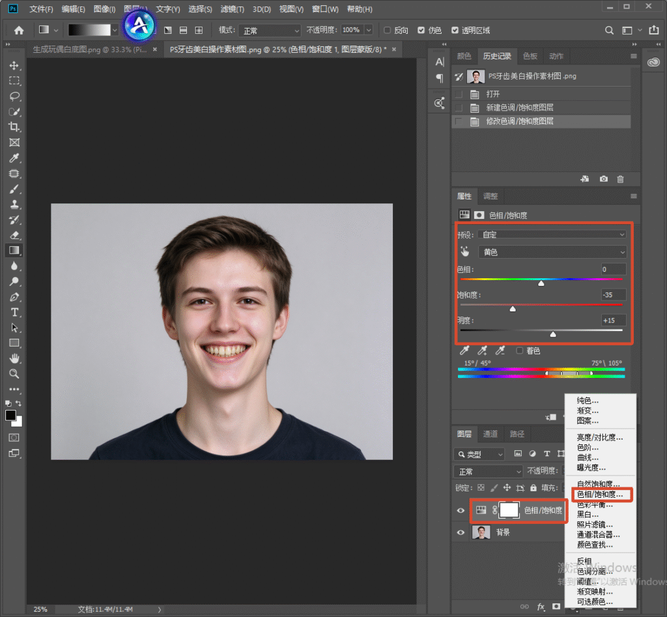
Task: Select the Eraser tool
Action: pos(14,235)
